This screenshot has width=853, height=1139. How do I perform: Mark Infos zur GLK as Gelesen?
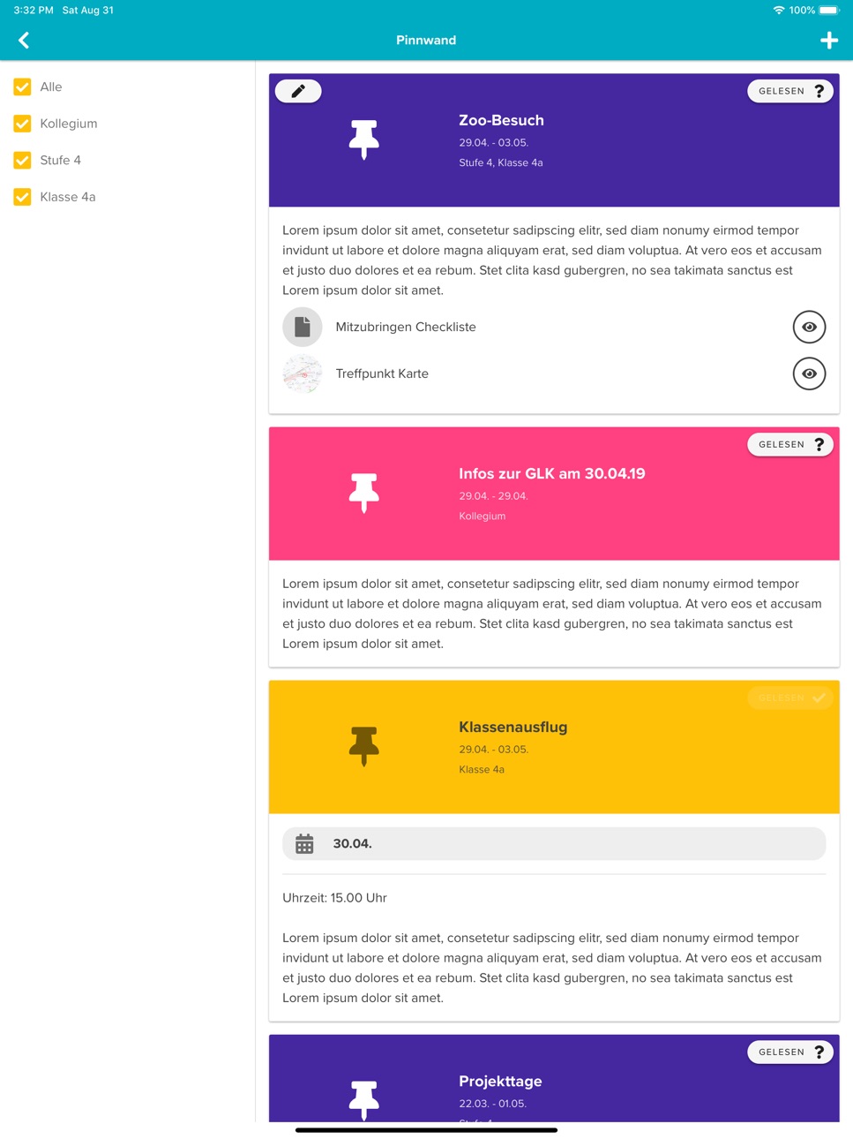click(790, 444)
